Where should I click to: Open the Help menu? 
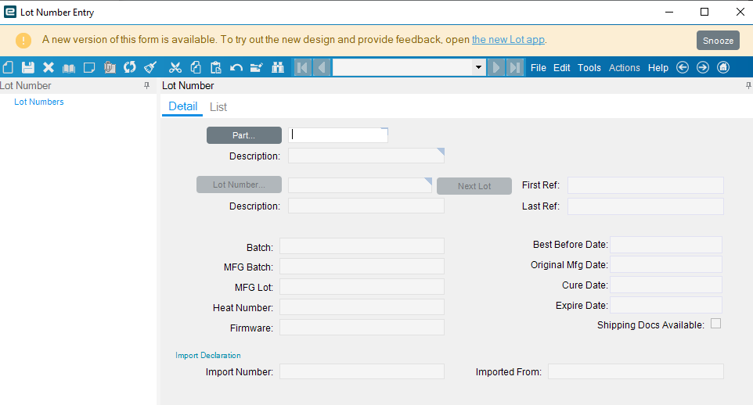click(x=658, y=68)
